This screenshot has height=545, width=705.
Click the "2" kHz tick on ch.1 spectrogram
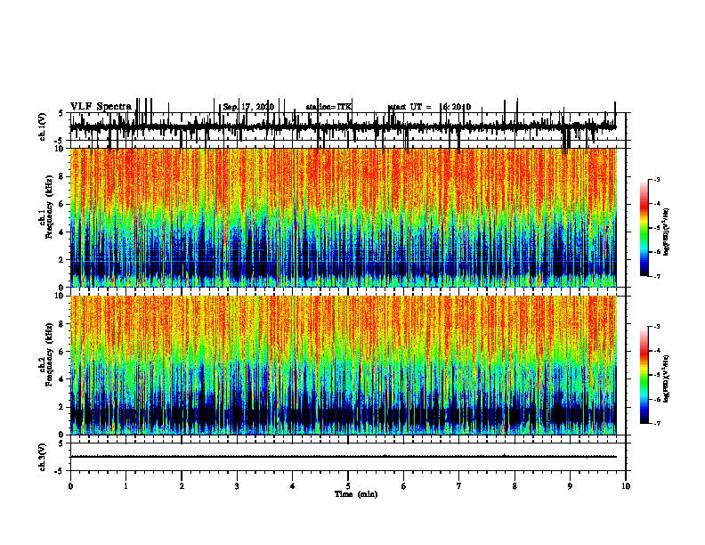(62, 259)
